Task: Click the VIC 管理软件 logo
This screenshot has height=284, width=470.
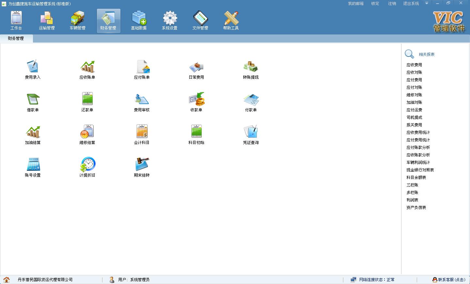Action: [449, 22]
